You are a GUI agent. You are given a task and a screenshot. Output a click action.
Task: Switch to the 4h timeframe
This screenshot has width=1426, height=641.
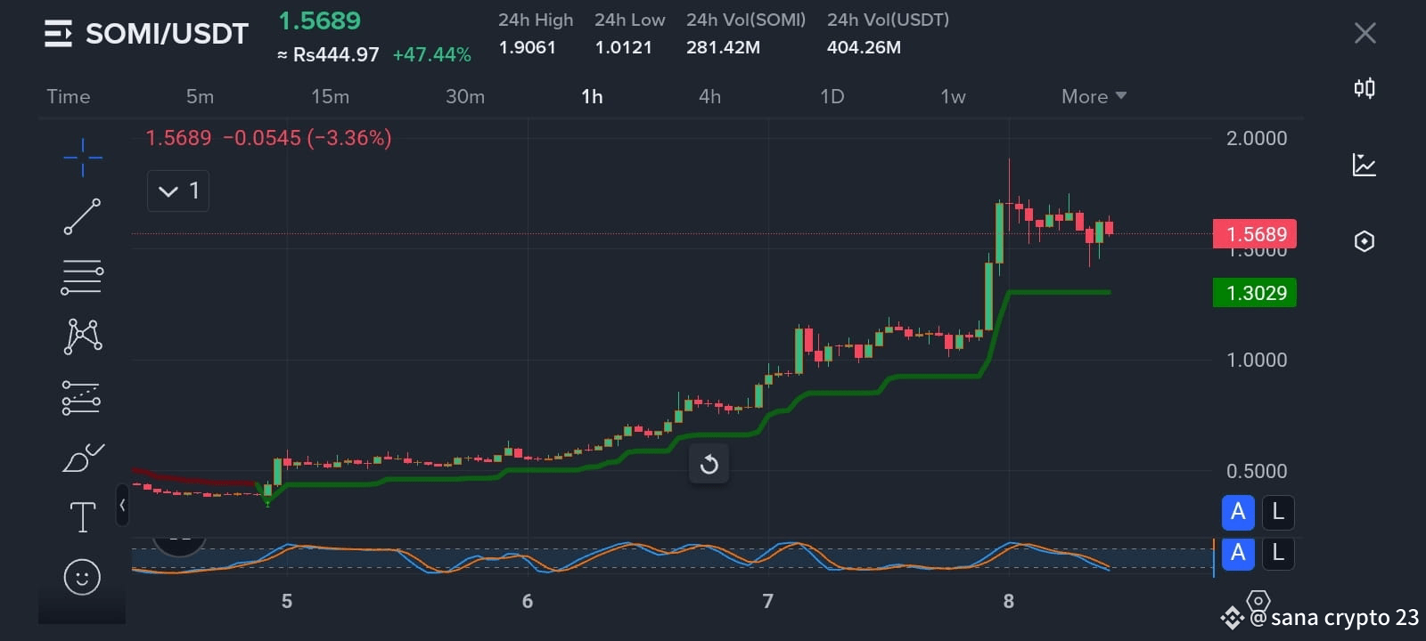click(x=709, y=96)
